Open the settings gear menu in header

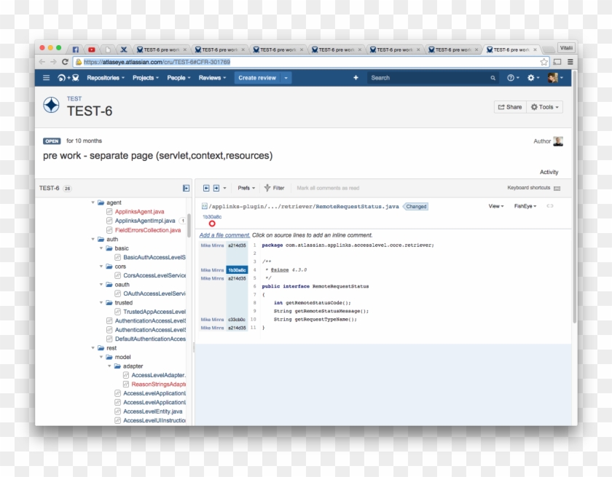click(x=533, y=78)
